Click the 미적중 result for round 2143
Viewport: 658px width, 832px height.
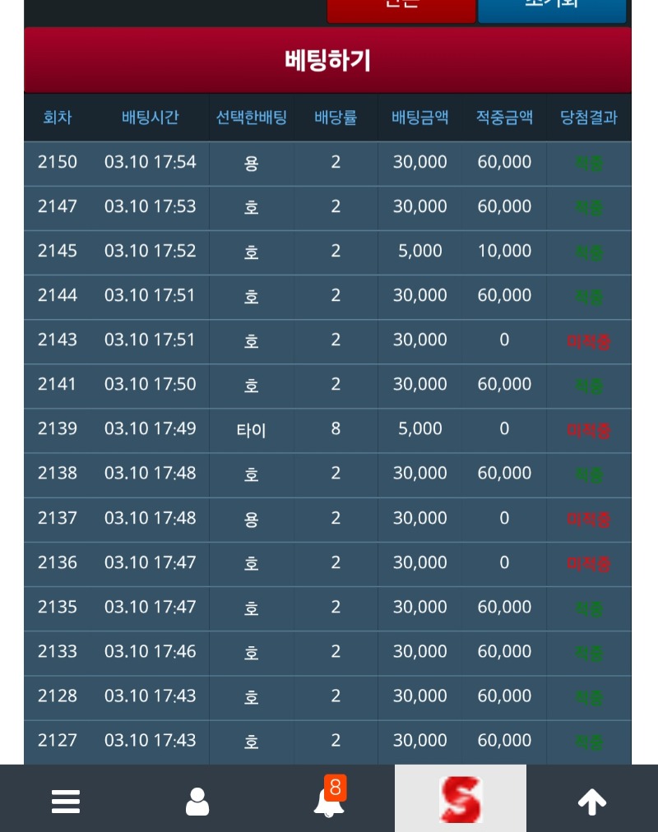(x=589, y=340)
